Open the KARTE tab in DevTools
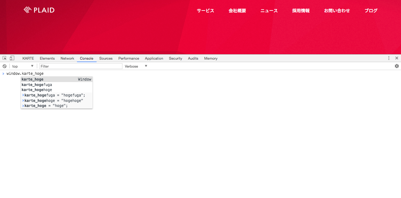Viewport: 401px width, 198px height. [28, 59]
